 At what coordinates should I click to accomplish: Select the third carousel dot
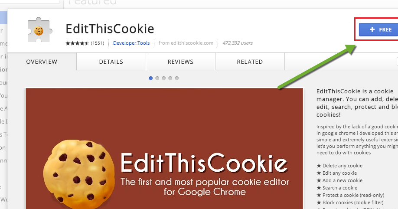pos(164,78)
